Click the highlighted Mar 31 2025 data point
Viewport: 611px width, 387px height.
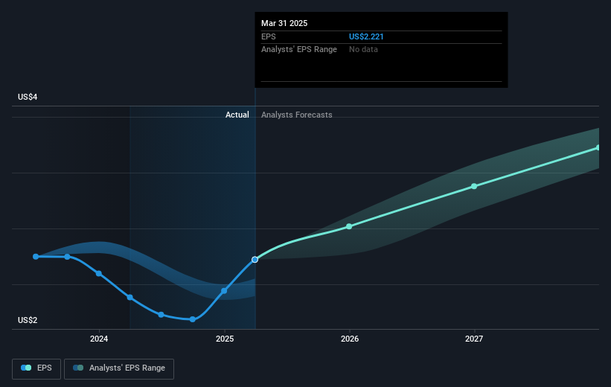[255, 260]
